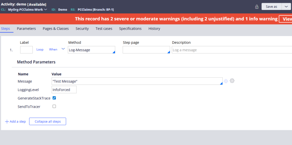292x145 pixels.
Task: Click the Method Parameters heading
Action: 36,62
